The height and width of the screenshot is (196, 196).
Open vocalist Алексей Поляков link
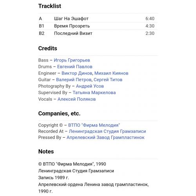pos(76,99)
